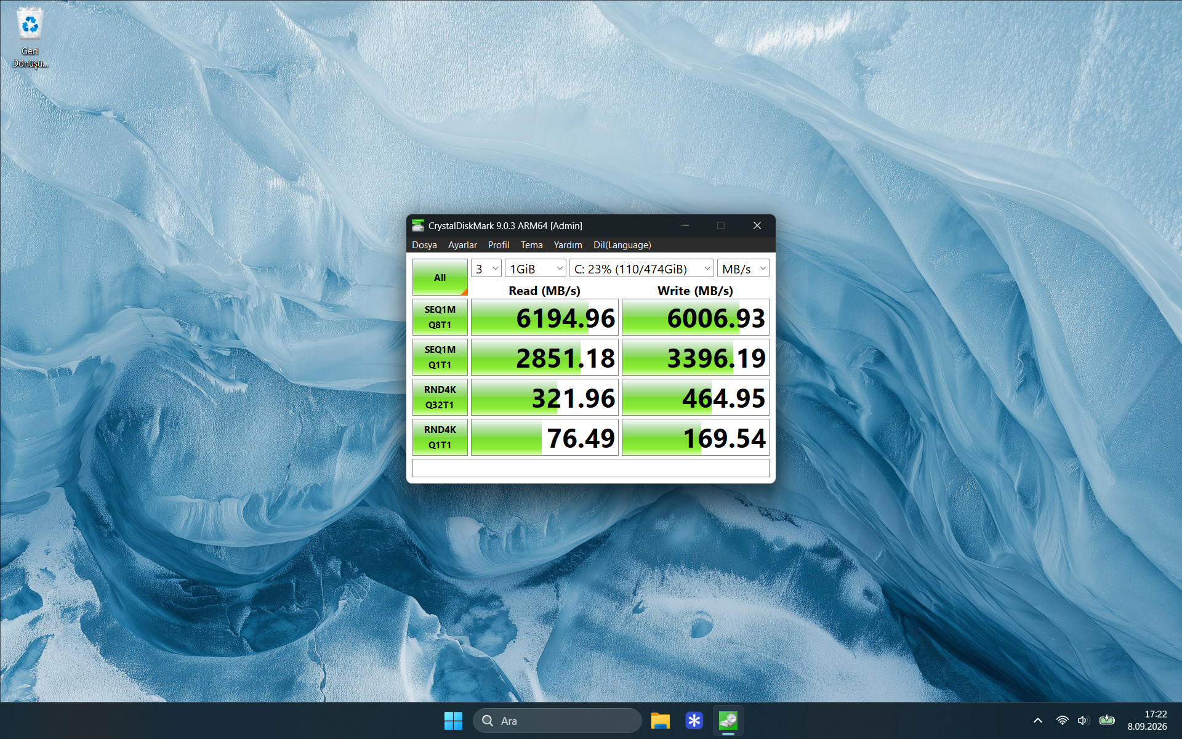The height and width of the screenshot is (739, 1182).
Task: Launch File Explorer from the taskbar
Action: coord(660,721)
